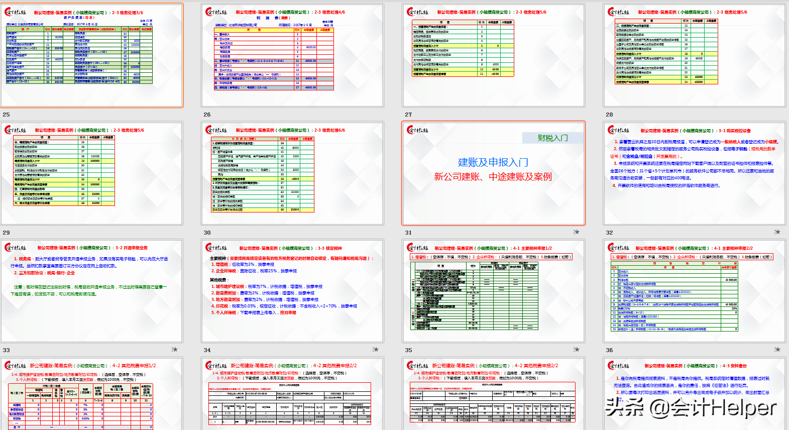This screenshot has height=430, width=789.
Task: Select the 4-3 资料备份 slide thumbnail
Action: 695,394
